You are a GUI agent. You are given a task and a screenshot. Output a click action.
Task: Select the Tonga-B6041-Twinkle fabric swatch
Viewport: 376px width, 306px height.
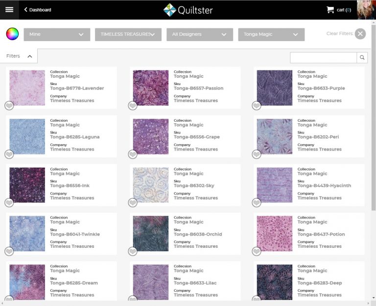[27, 234]
